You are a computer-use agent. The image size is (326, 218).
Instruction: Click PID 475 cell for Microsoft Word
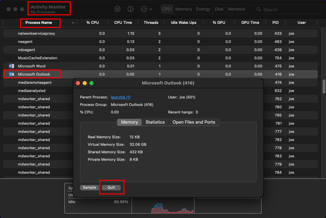(x=278, y=66)
